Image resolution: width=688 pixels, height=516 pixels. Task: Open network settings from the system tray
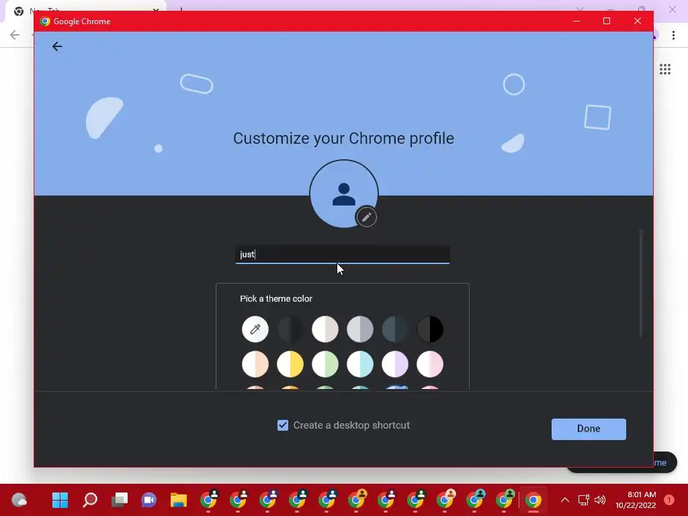pos(583,500)
